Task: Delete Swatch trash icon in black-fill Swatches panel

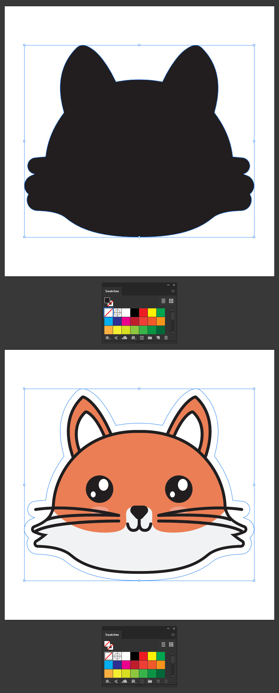Action: 166,338
